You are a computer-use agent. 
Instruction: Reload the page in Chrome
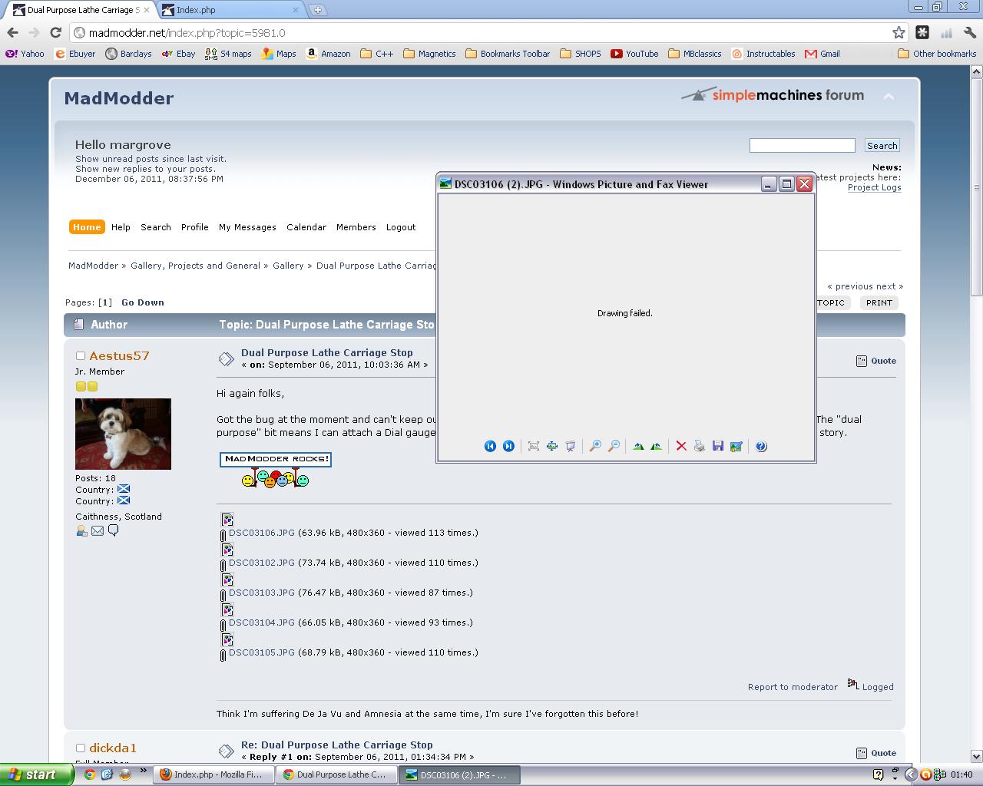tap(55, 32)
